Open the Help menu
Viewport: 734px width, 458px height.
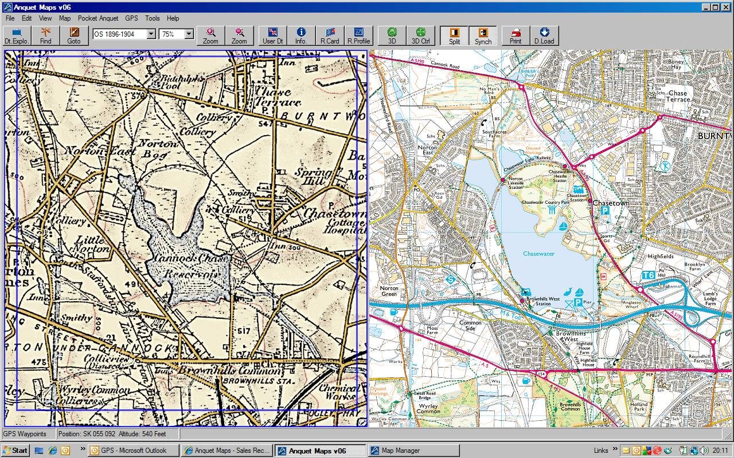point(173,18)
